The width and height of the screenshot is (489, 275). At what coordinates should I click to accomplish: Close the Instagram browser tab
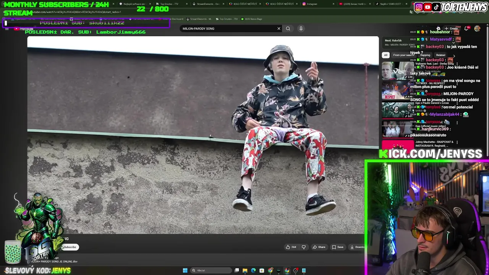tap(333, 4)
